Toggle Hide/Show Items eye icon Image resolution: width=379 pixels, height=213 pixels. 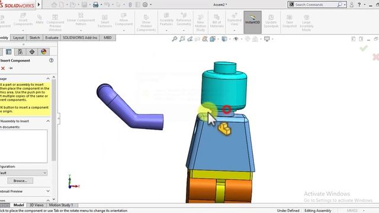pos(236,39)
